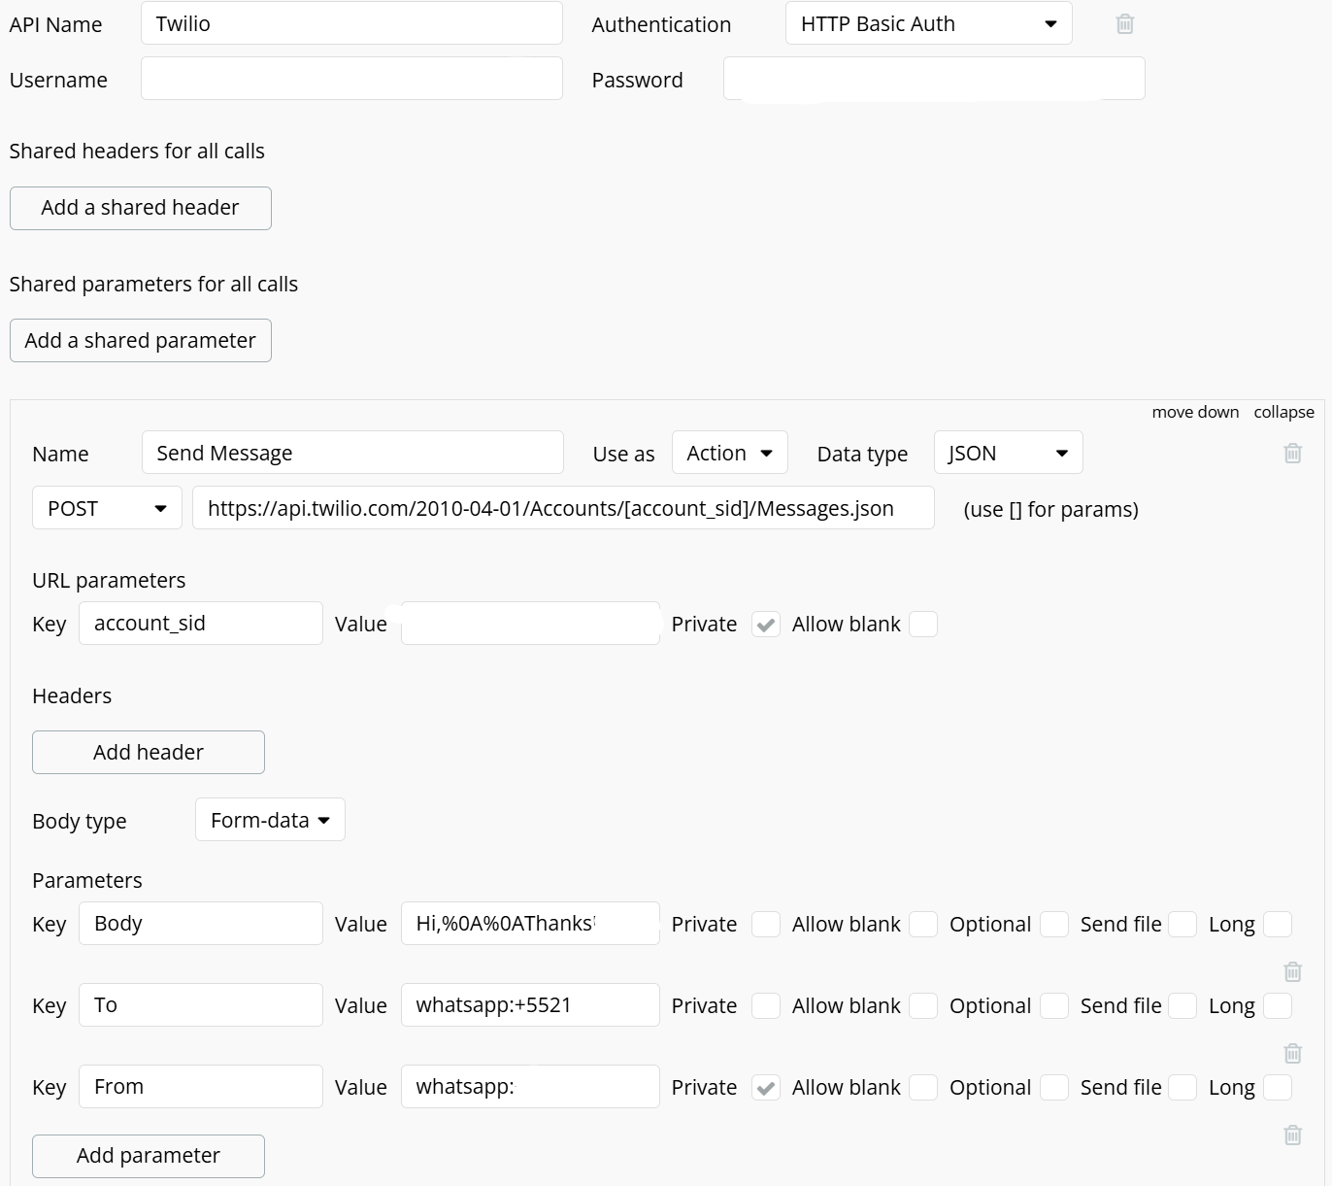Screen dimensions: 1332x1186
Task: Toggle Allow blank for From parameter
Action: tap(923, 1088)
